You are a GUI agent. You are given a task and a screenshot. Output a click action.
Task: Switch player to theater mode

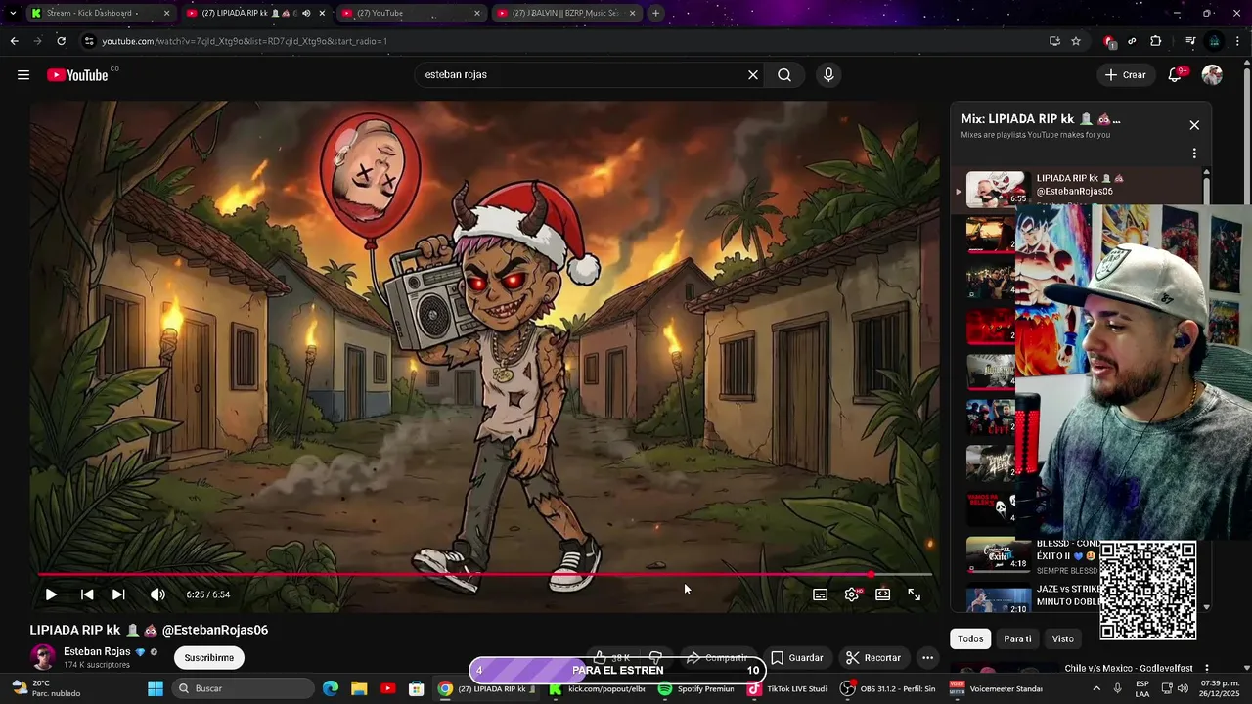(883, 594)
